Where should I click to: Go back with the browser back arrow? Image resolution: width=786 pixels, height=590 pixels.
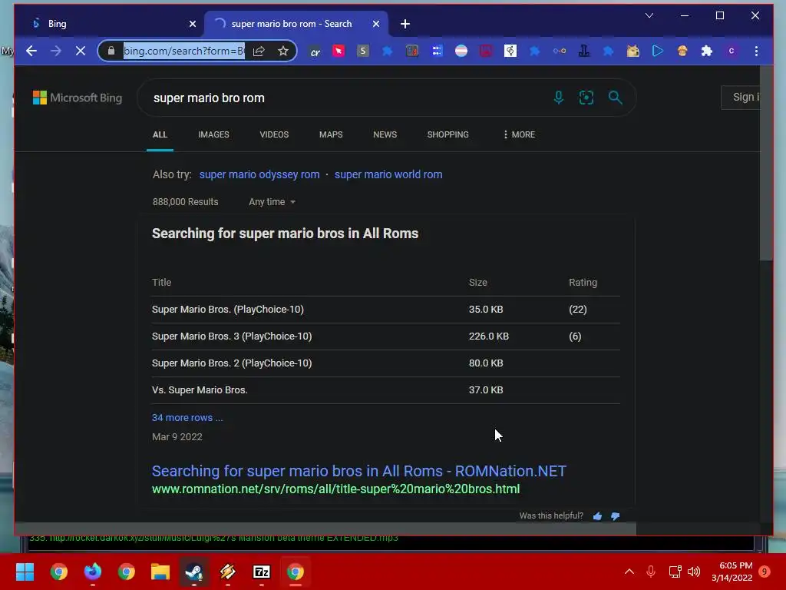point(31,51)
